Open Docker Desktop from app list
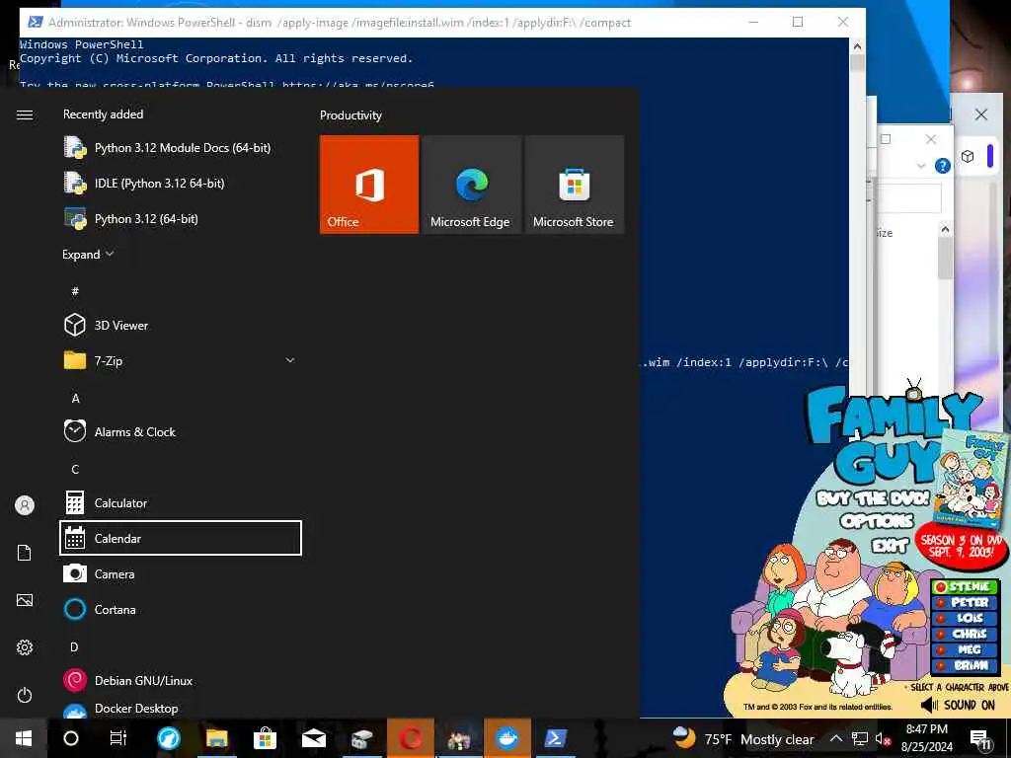The width and height of the screenshot is (1011, 758). click(x=181, y=709)
